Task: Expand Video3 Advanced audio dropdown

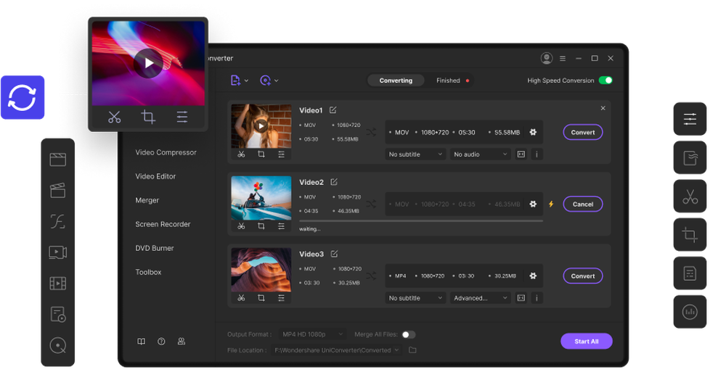Action: [481, 298]
